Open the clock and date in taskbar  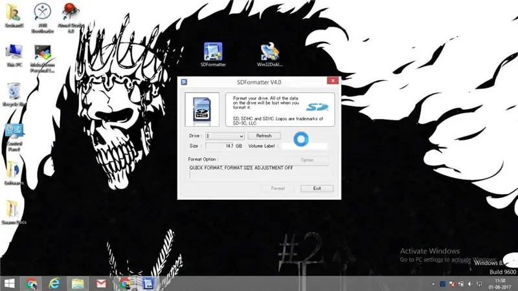(500, 284)
